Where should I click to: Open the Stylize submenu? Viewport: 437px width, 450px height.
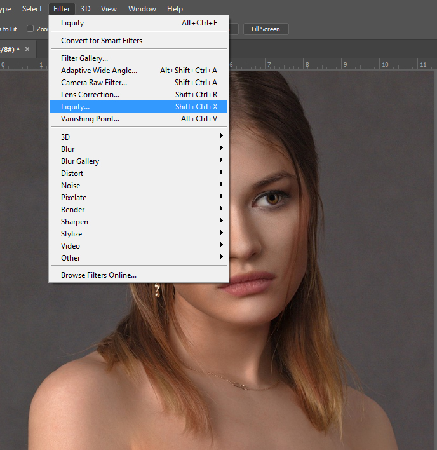[x=71, y=234]
